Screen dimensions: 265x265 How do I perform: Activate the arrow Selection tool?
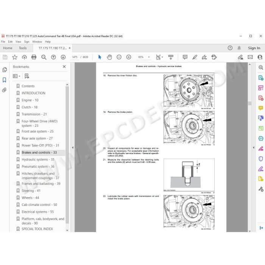(100, 57)
